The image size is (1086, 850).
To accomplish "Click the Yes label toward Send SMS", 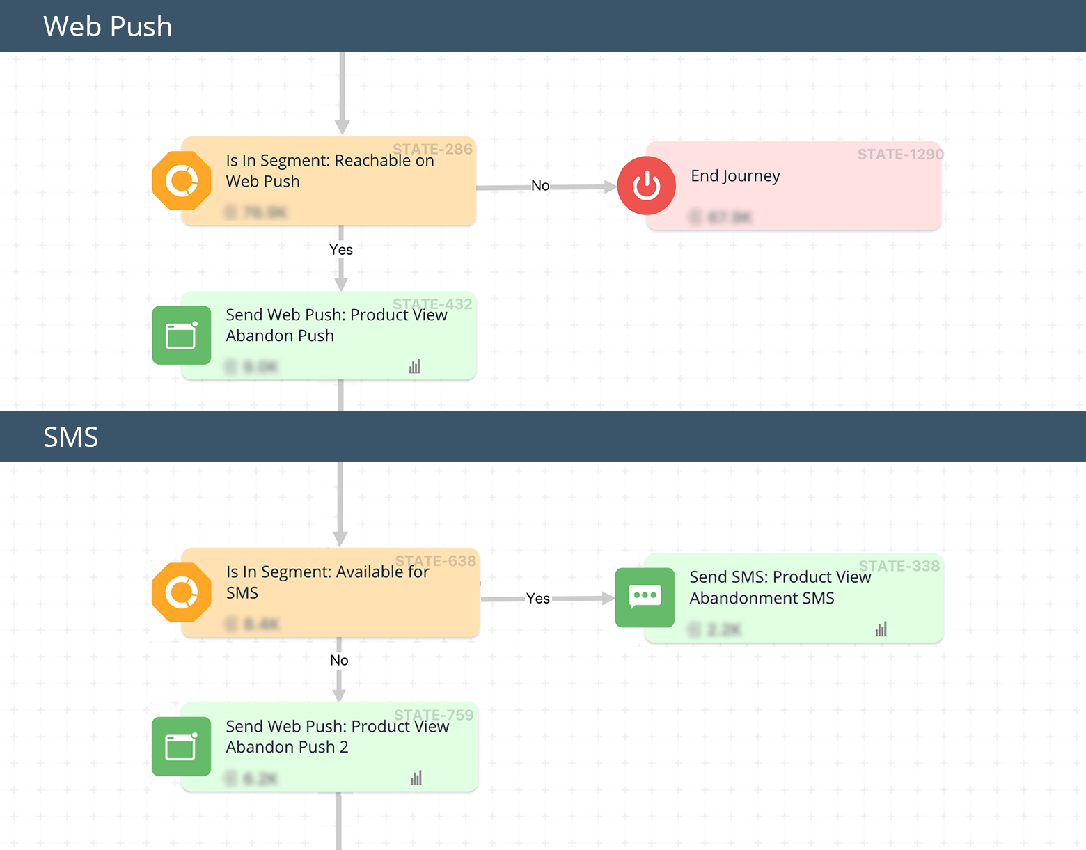I will pos(538,599).
